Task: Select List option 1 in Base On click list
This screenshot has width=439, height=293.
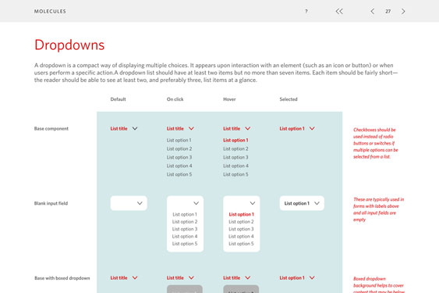Action: tap(179, 140)
